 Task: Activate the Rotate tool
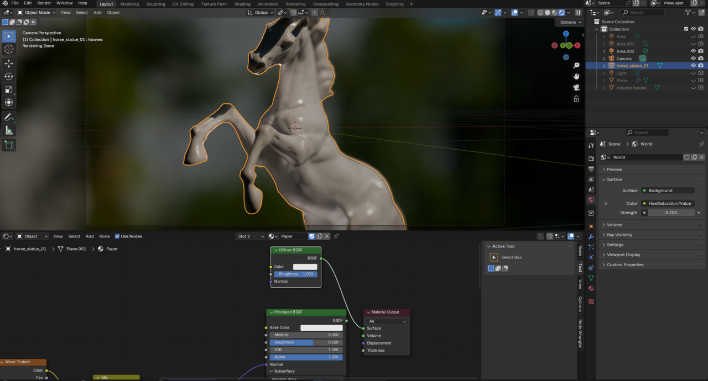(x=9, y=77)
